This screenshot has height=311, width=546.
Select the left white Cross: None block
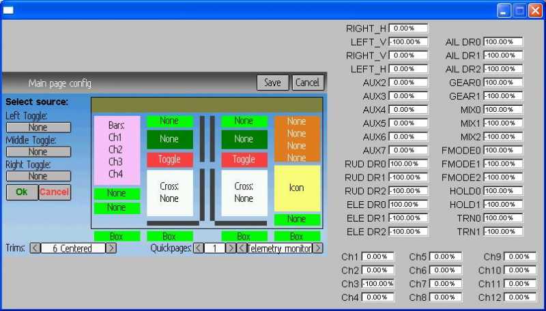[169, 193]
